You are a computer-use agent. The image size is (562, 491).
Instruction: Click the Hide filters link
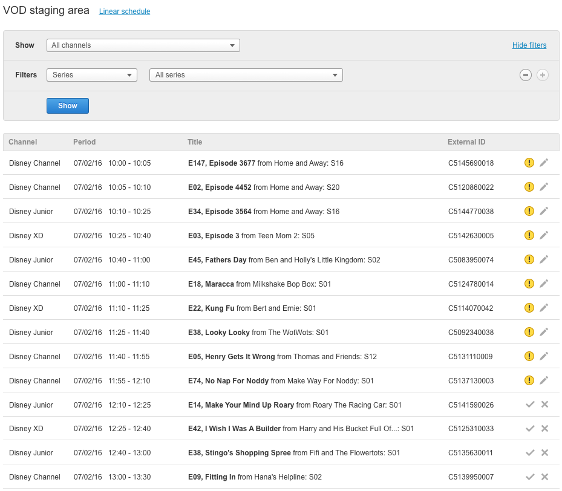(x=529, y=45)
